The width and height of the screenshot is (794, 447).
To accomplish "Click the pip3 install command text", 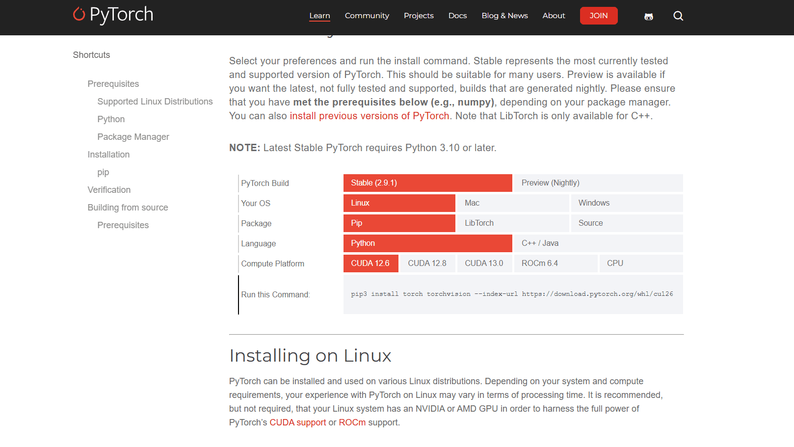I will point(512,294).
